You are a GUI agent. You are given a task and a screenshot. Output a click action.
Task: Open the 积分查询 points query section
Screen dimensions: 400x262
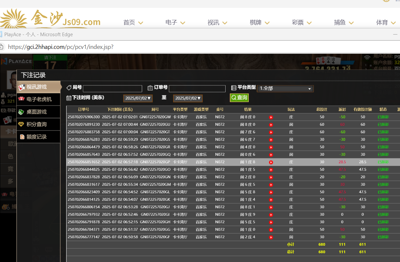click(x=36, y=124)
